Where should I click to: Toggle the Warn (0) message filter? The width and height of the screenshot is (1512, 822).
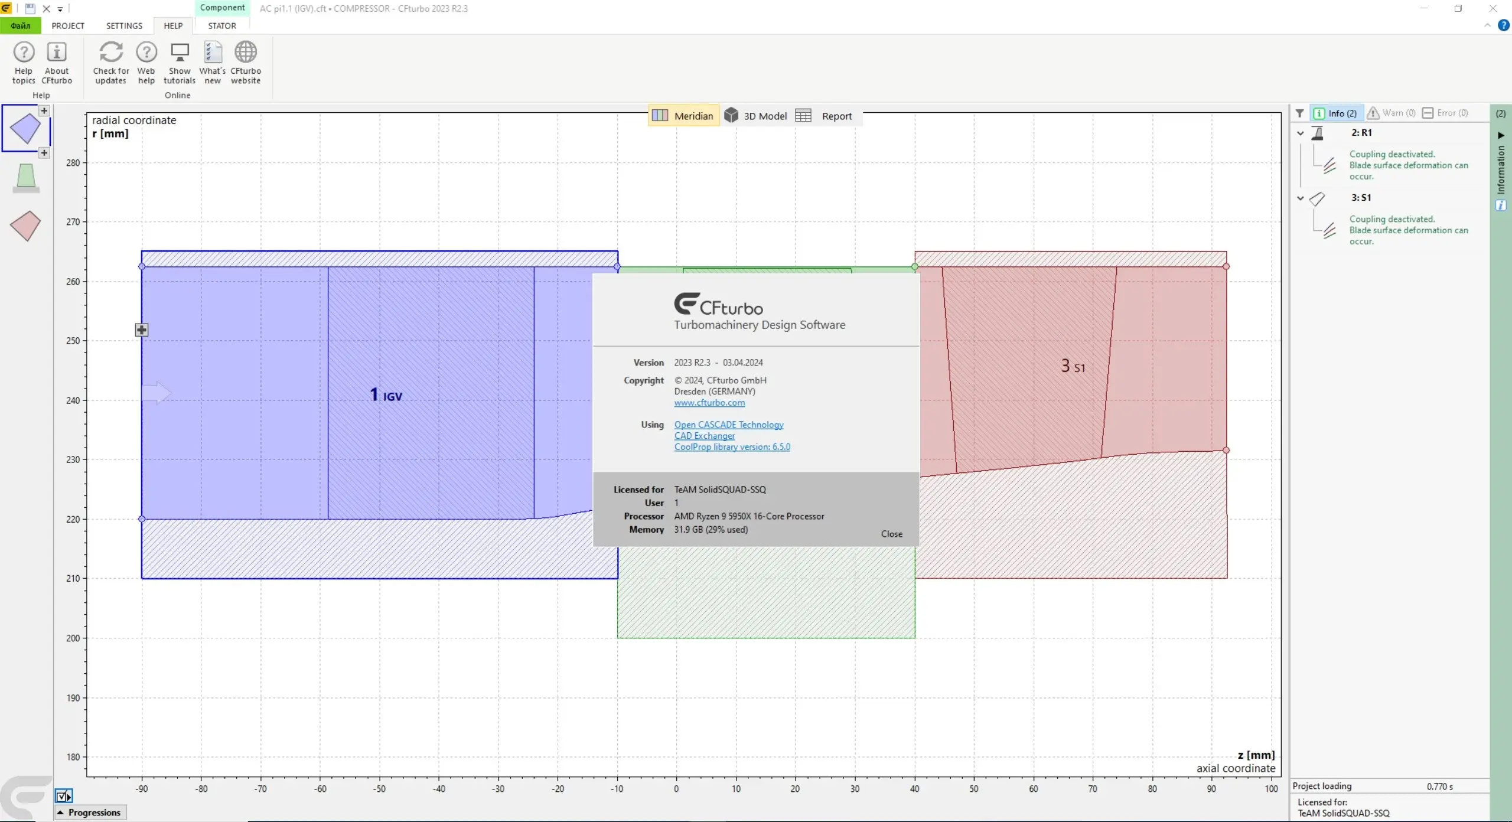click(x=1392, y=113)
